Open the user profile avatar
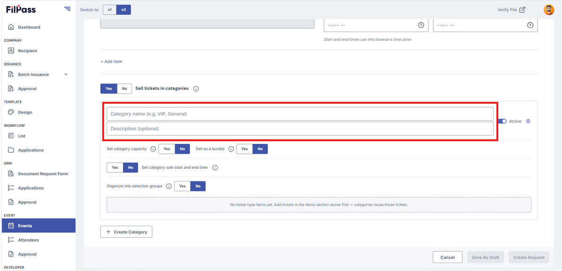The width and height of the screenshot is (562, 271). point(548,9)
